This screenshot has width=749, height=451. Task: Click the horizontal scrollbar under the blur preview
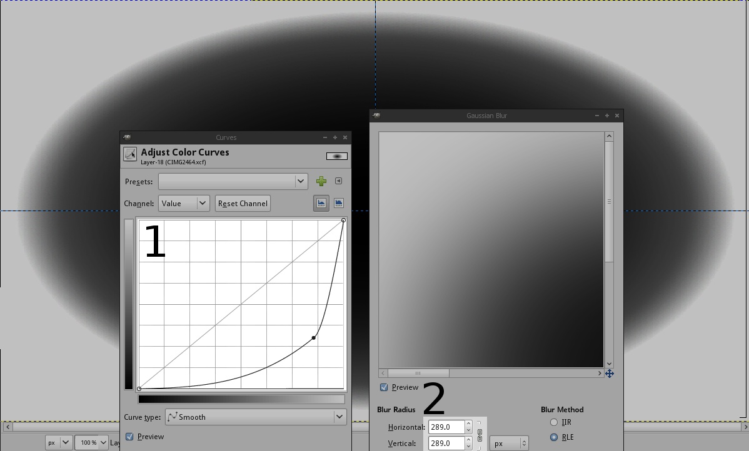418,373
